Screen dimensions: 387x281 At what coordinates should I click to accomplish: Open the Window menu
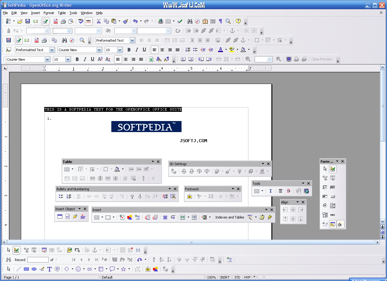[x=87, y=13]
